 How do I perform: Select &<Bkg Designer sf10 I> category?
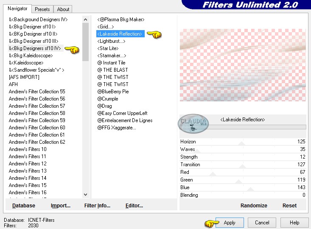[x=32, y=27]
